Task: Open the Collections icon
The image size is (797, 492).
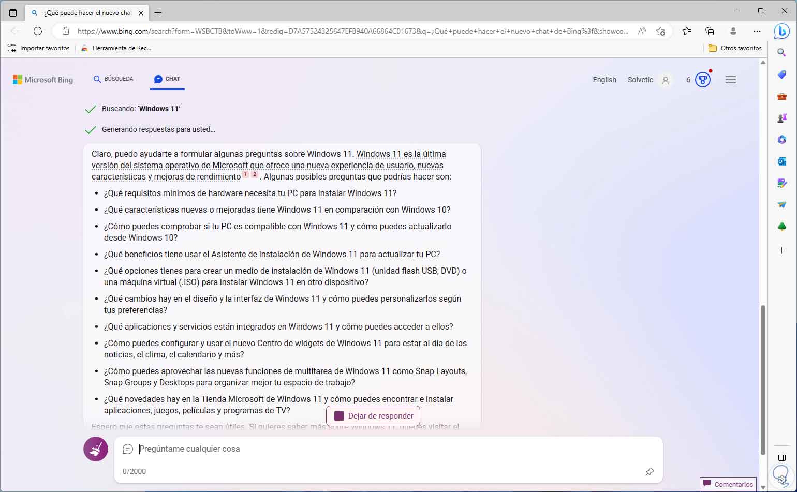Action: 710,31
